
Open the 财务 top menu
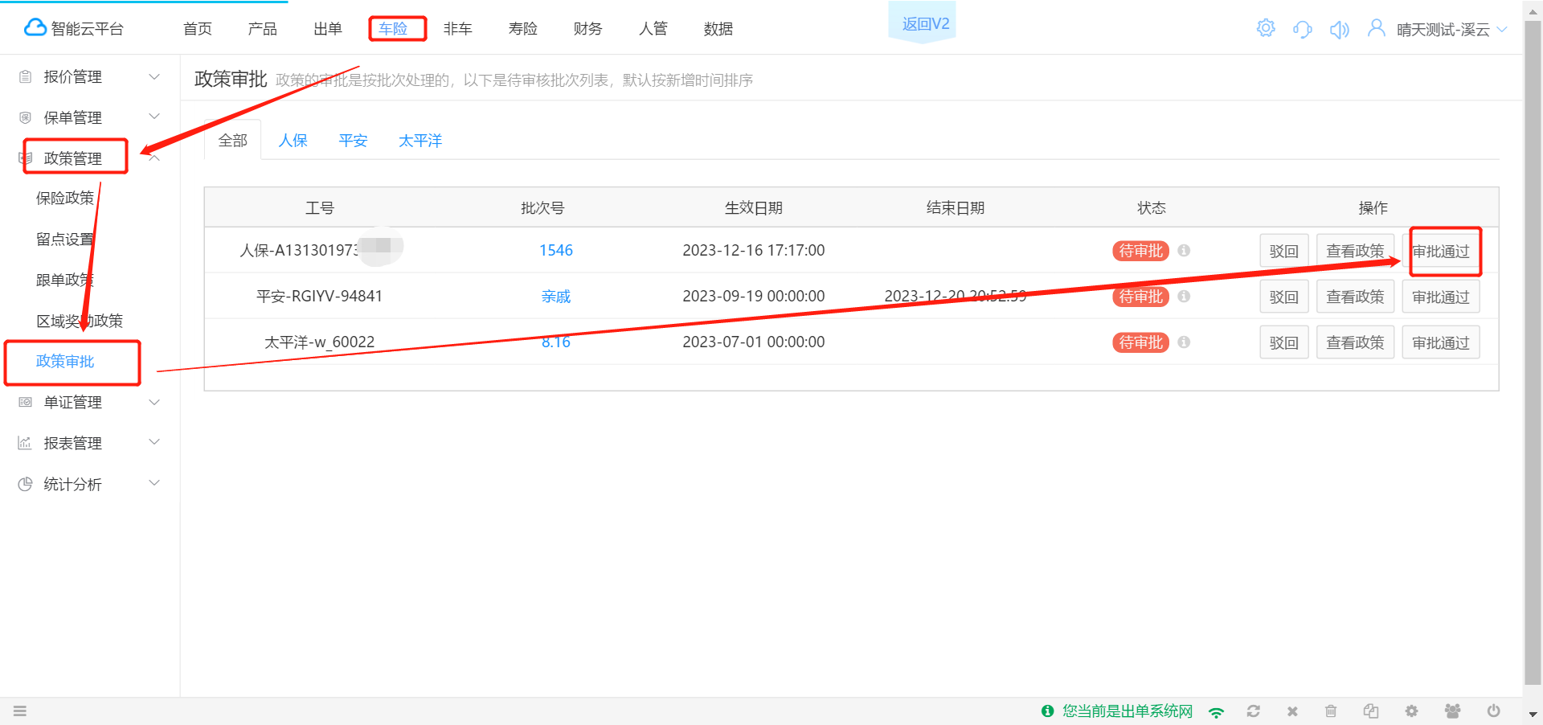click(x=588, y=29)
